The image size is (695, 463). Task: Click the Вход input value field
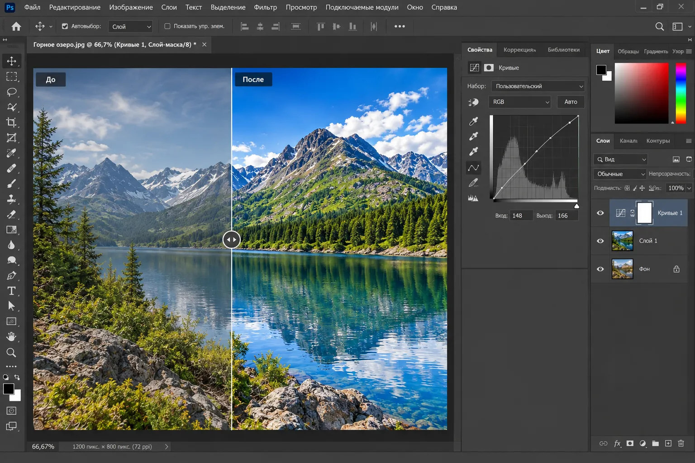point(521,216)
